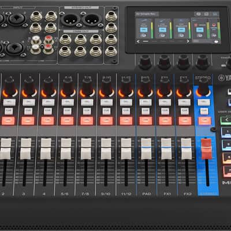Toggle the orange ON button for FX1
The height and width of the screenshot is (231, 231).
coord(165,121)
